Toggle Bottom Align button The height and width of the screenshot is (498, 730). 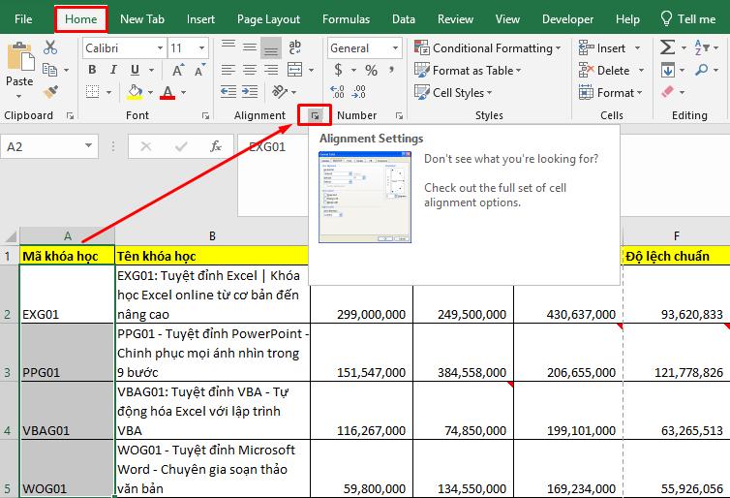click(271, 47)
